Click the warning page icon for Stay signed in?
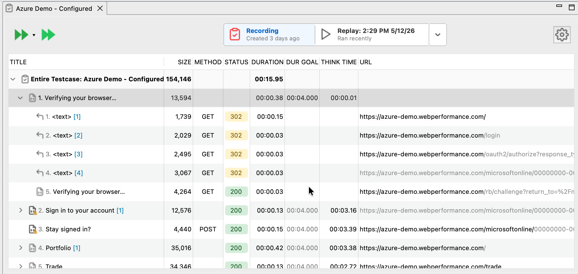578x274 pixels. tap(33, 229)
